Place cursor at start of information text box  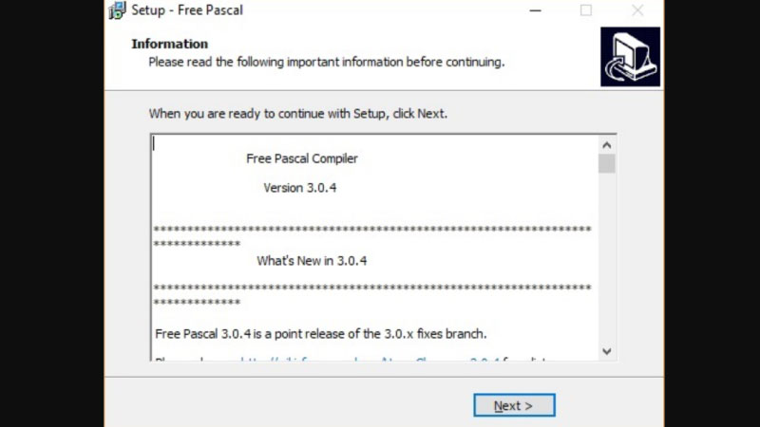pyautogui.click(x=155, y=144)
